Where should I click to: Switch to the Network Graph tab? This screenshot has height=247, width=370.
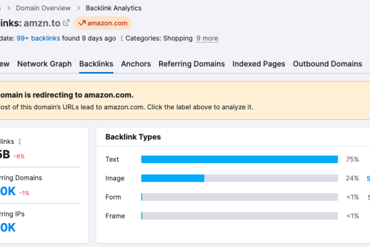(x=44, y=64)
